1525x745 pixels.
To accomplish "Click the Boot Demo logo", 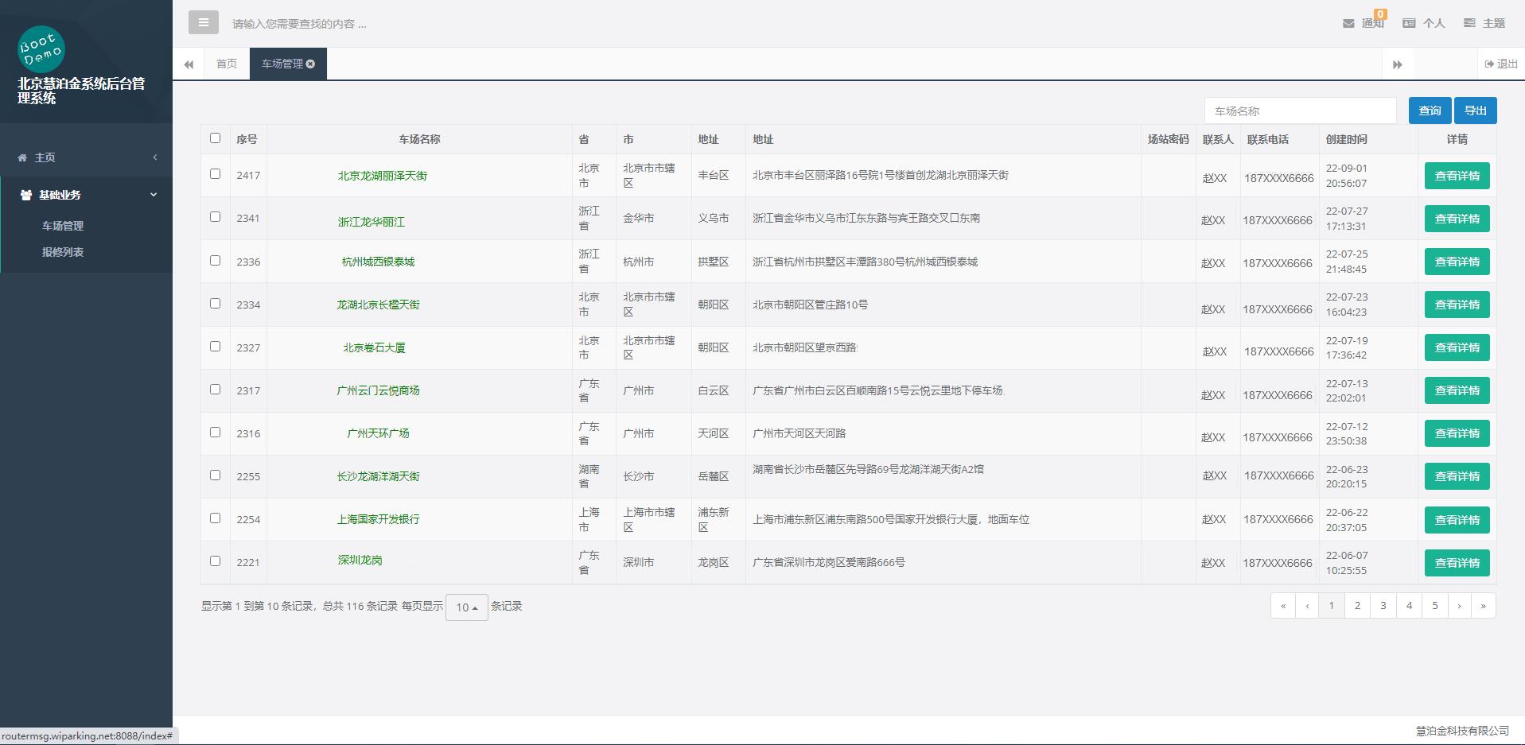I will pyautogui.click(x=41, y=49).
